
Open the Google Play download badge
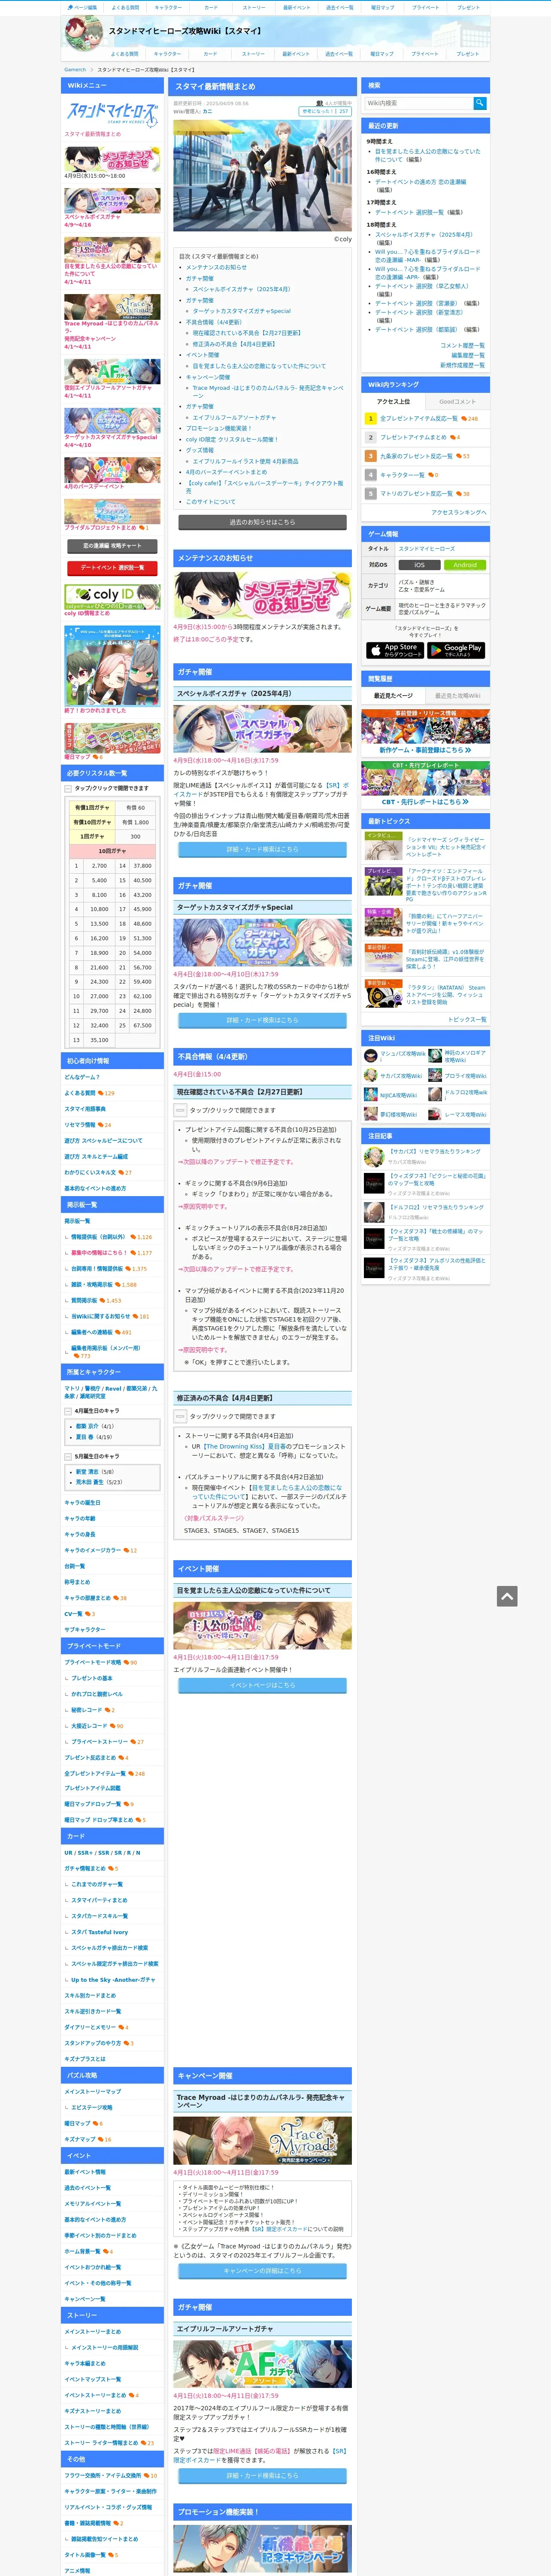click(x=456, y=649)
